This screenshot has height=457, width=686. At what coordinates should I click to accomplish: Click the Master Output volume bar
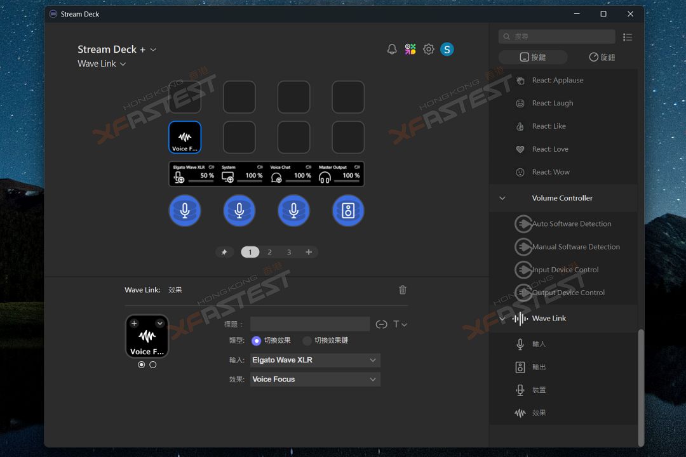(x=347, y=181)
